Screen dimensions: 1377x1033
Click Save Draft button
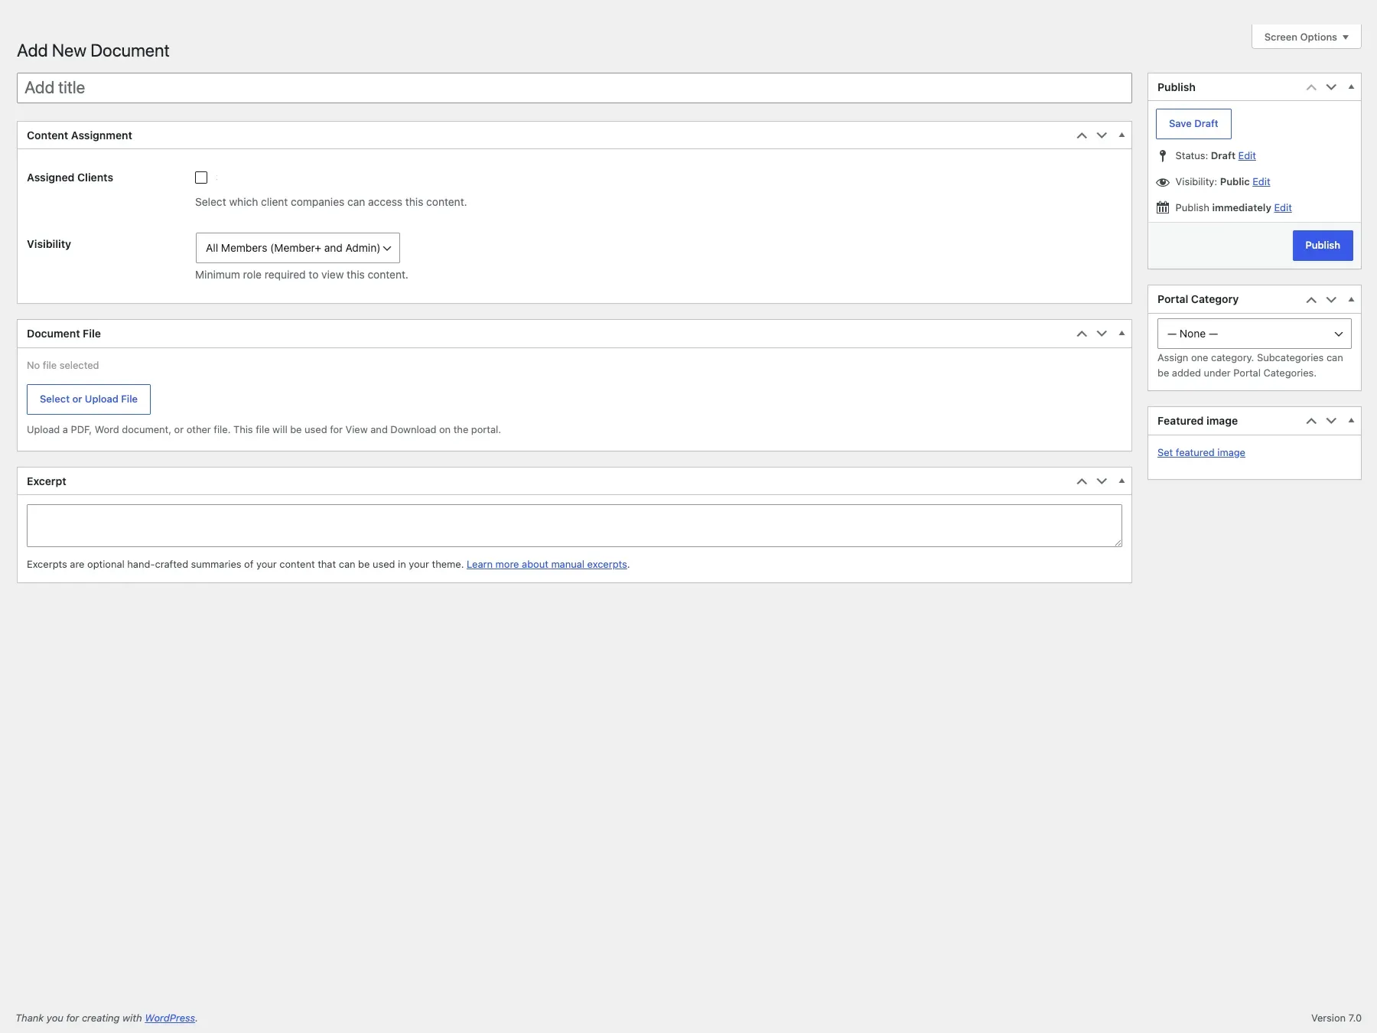pos(1193,124)
